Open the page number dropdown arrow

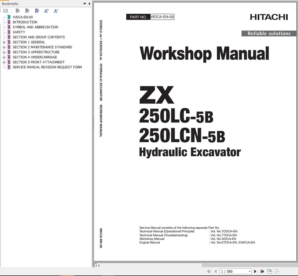click(250, 272)
